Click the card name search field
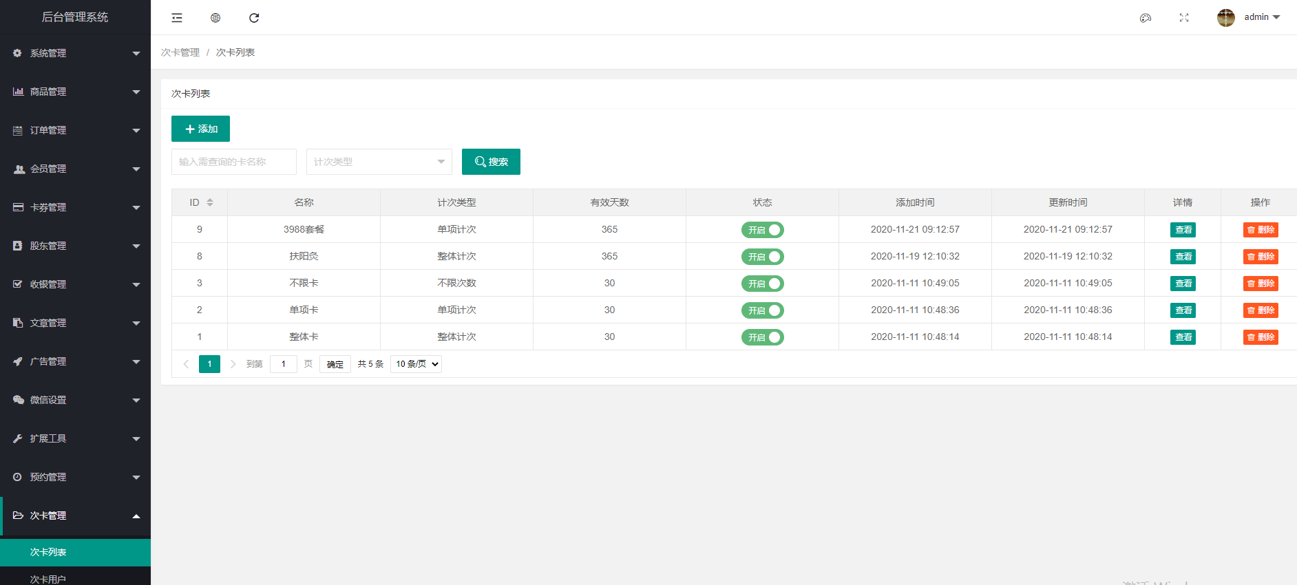 click(234, 162)
